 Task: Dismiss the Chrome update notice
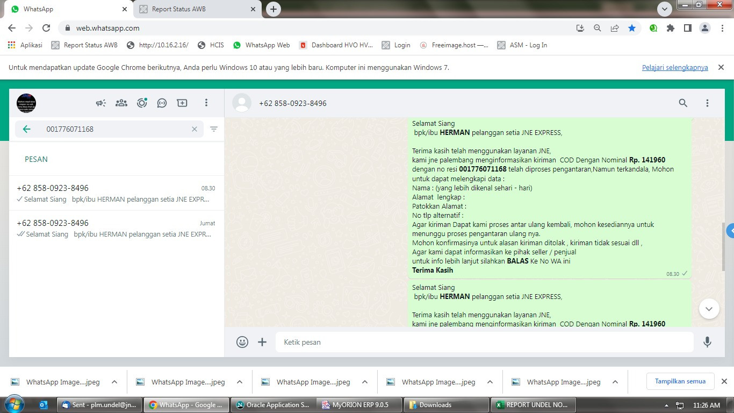(x=721, y=67)
